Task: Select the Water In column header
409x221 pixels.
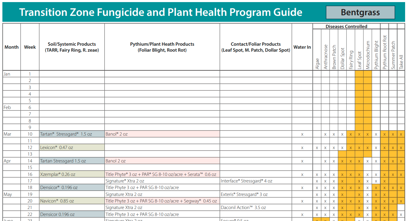Action: pos(302,47)
